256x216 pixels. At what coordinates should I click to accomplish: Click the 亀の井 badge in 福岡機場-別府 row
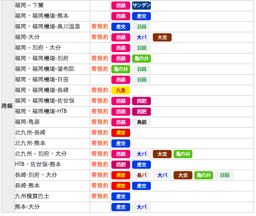coord(141,59)
